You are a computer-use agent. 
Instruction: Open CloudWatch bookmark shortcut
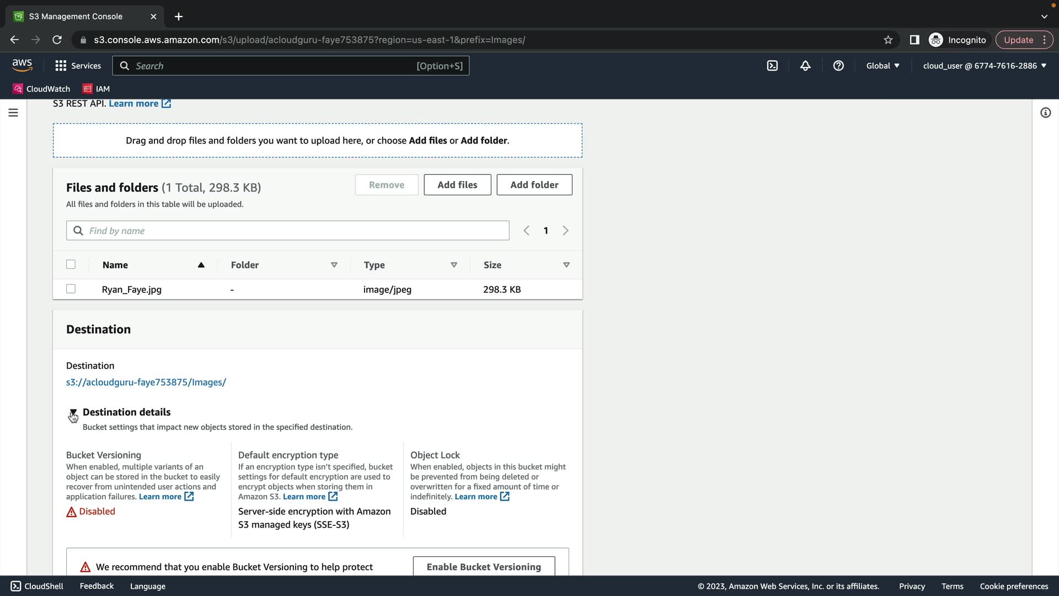42,89
